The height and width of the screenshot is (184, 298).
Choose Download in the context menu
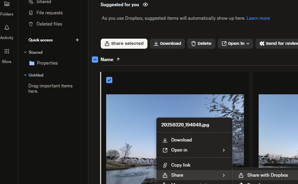click(194, 140)
